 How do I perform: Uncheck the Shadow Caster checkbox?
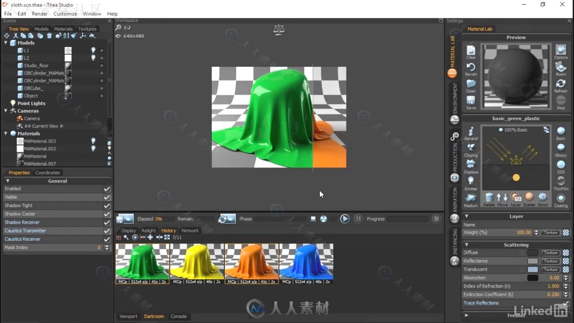[107, 214]
